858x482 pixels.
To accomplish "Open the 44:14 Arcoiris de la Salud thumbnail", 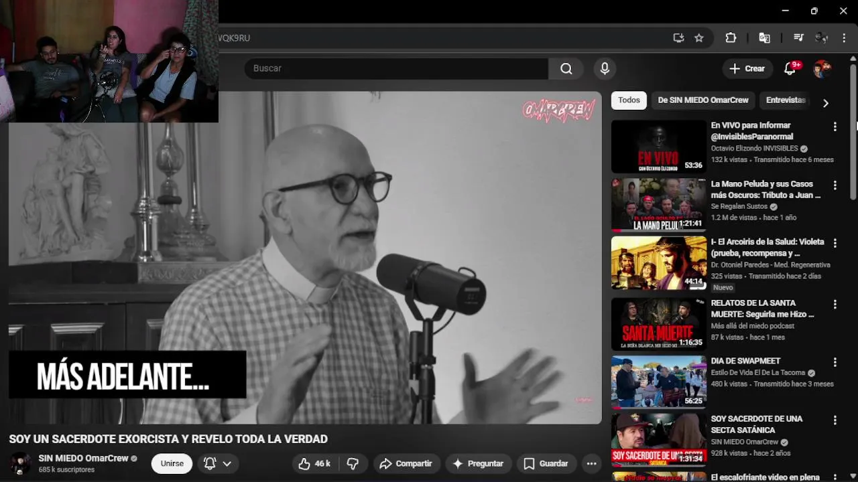I will (x=659, y=263).
